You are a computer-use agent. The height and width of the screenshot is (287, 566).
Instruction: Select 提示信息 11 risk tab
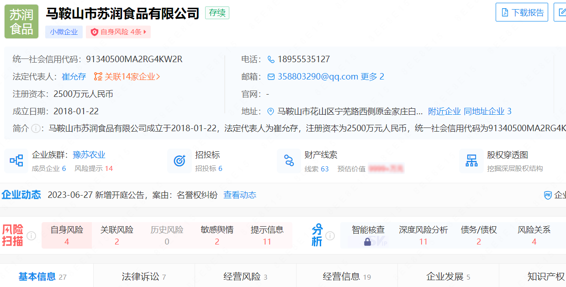tap(267, 235)
